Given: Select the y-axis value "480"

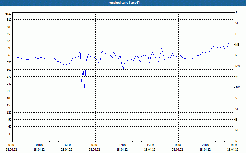Looking at the screenshot, I should [x=9, y=27].
